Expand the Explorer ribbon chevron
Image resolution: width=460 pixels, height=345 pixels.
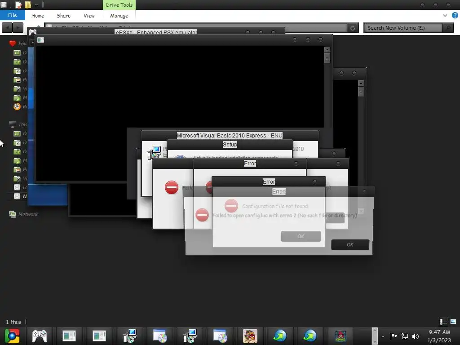[x=445, y=16]
